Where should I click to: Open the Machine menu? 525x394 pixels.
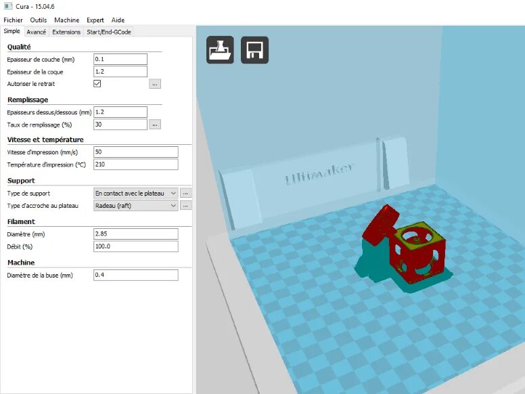pos(66,20)
